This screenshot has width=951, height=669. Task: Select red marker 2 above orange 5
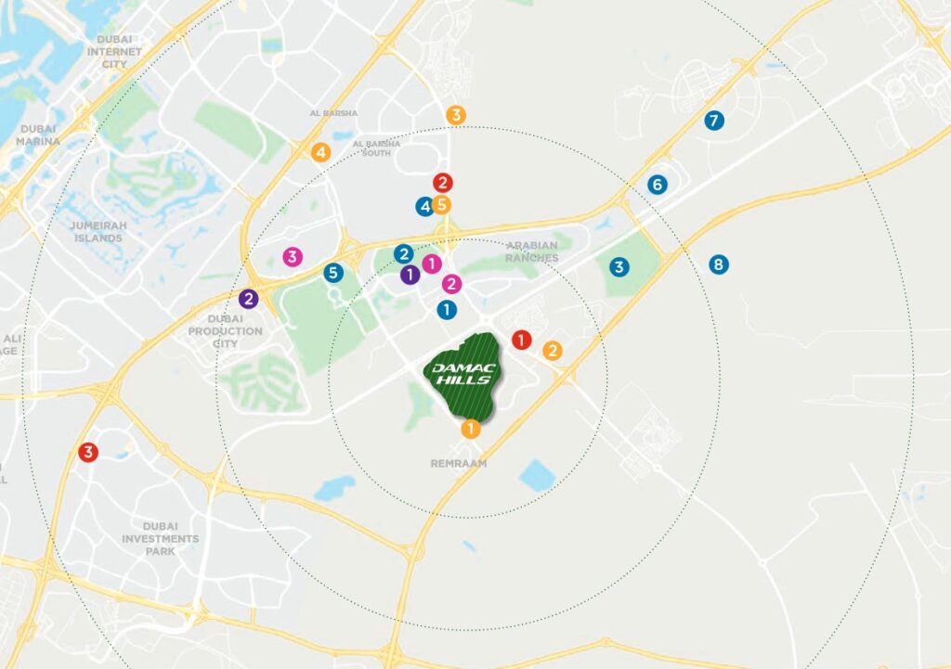pos(443,183)
